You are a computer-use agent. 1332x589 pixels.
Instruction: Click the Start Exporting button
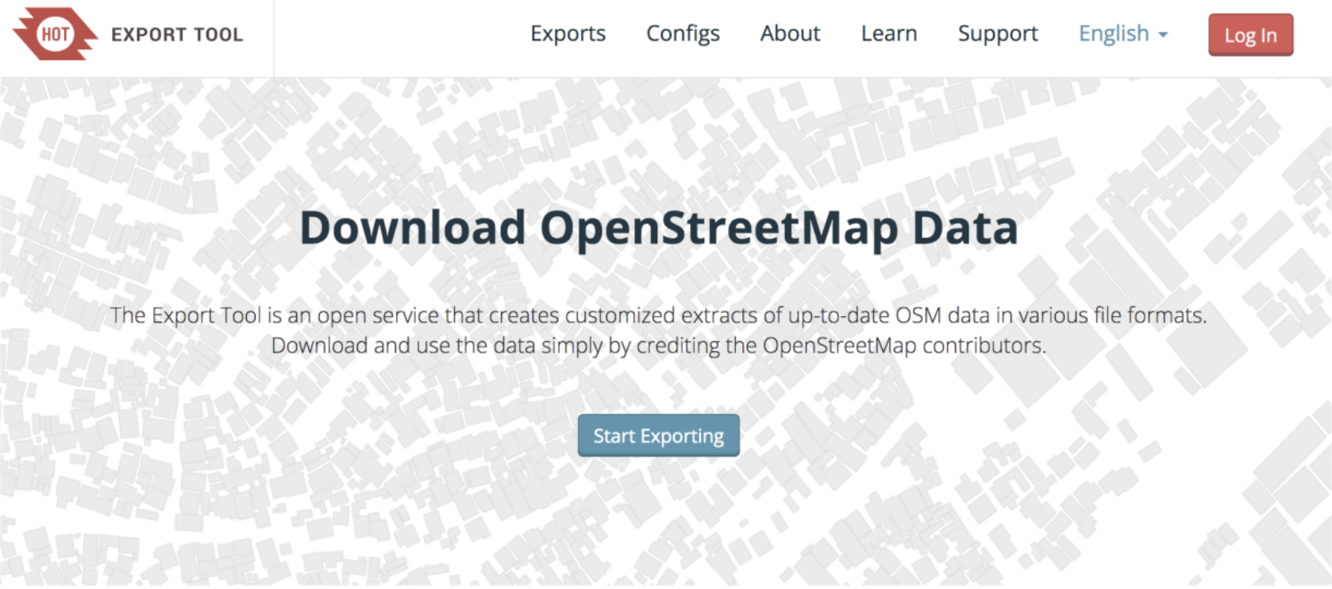pyautogui.click(x=659, y=436)
